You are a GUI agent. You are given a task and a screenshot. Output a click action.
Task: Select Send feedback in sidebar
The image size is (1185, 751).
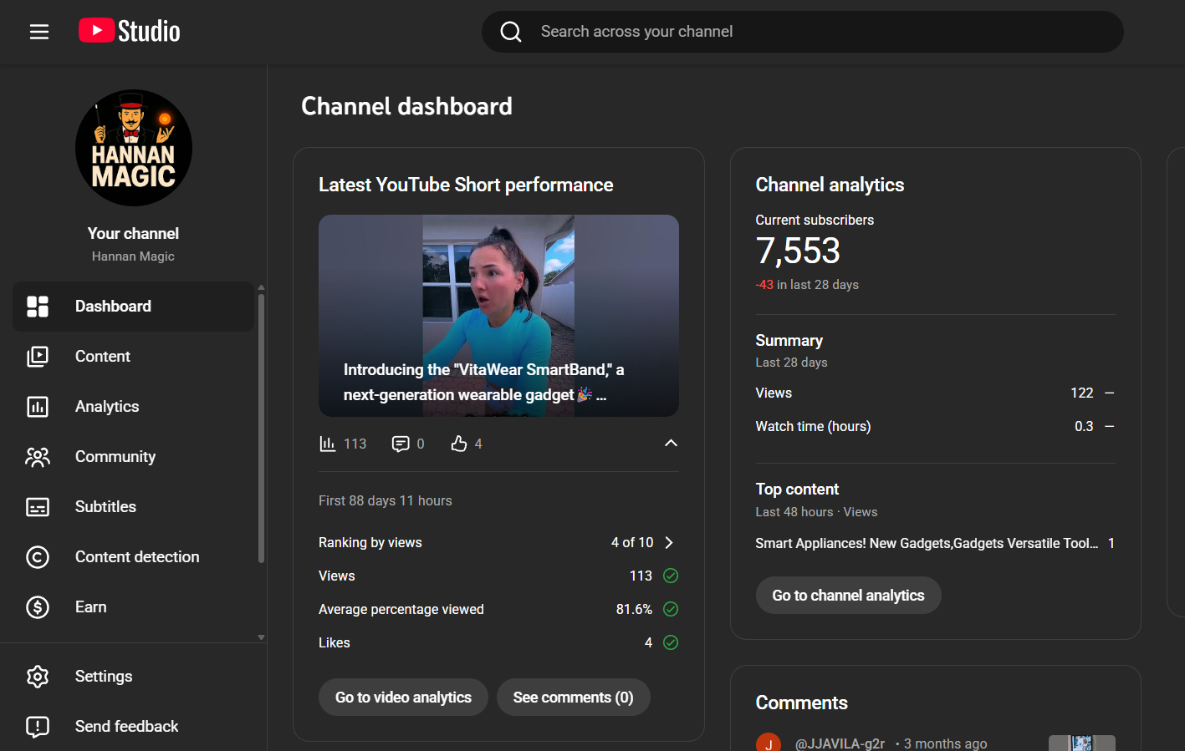point(126,727)
